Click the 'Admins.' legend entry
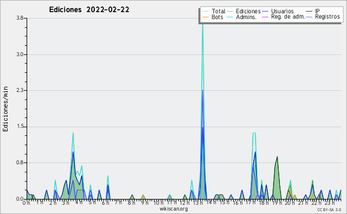 pos(242,17)
